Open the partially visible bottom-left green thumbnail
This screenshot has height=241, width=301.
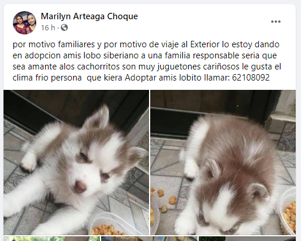(x=51, y=239)
